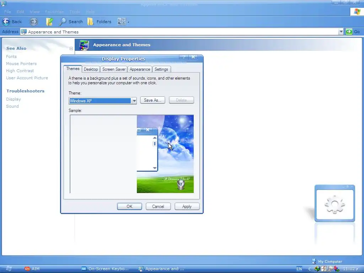Open the File menu
Image resolution: width=364 pixels, height=273 pixels.
click(x=7, y=12)
